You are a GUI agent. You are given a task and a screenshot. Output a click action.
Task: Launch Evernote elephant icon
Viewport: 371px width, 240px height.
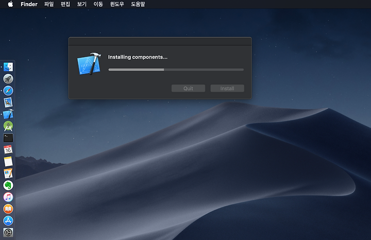(8, 185)
